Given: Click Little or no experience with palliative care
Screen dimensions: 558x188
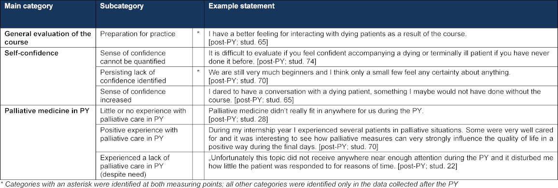Looking at the screenshot, I should click(x=143, y=114).
